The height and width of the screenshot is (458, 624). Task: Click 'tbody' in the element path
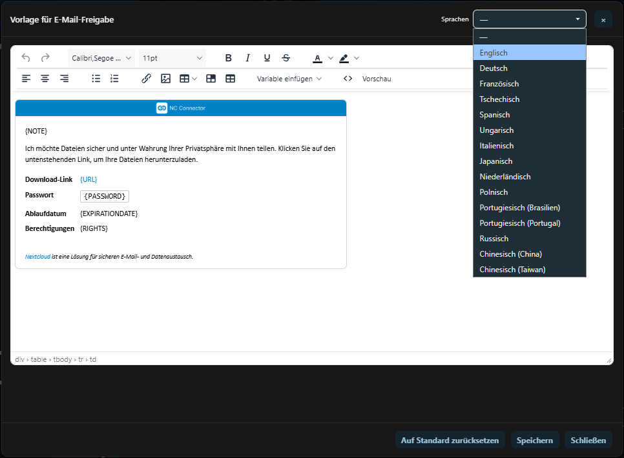63,359
